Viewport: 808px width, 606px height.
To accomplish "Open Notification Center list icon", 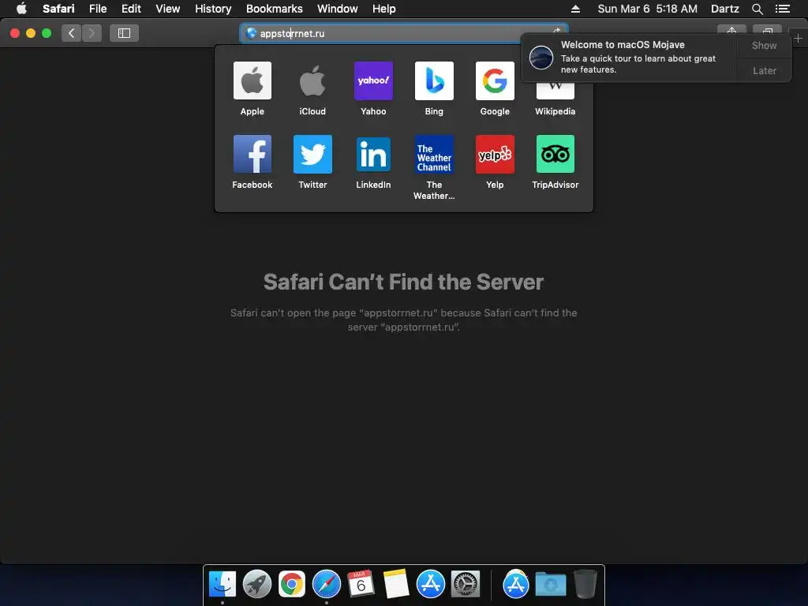I will tap(782, 9).
